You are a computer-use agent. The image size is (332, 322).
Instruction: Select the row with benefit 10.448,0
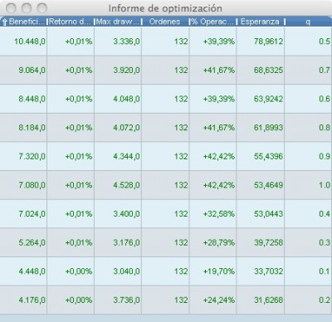(x=166, y=41)
